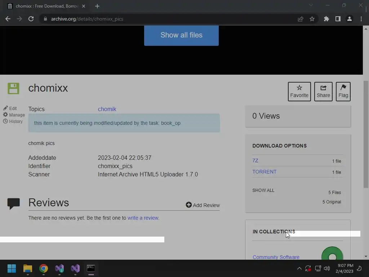
Task: Click the page vertical scrollbar thumb
Action: [366, 134]
